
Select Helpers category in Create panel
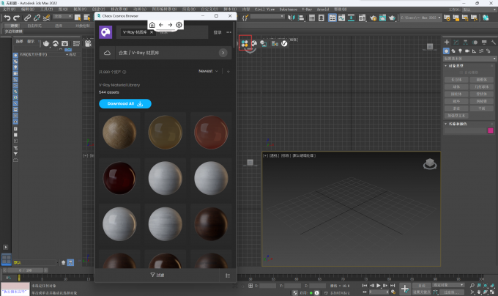tap(474, 51)
